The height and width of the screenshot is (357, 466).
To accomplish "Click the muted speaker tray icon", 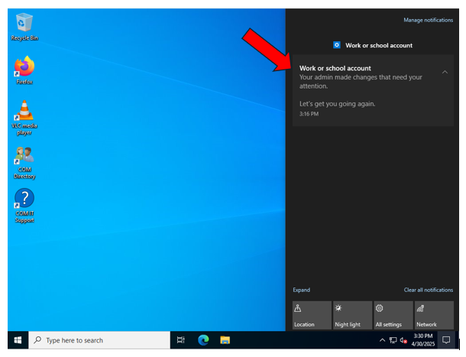I will pyautogui.click(x=403, y=340).
